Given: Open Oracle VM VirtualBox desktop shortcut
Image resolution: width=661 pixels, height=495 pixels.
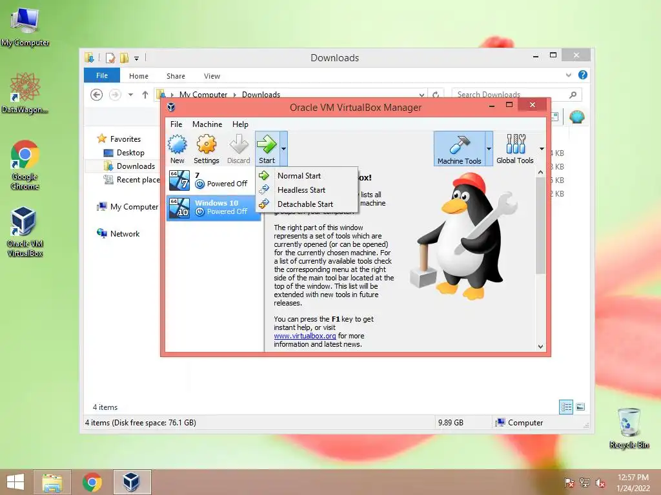Looking at the screenshot, I should click(25, 231).
